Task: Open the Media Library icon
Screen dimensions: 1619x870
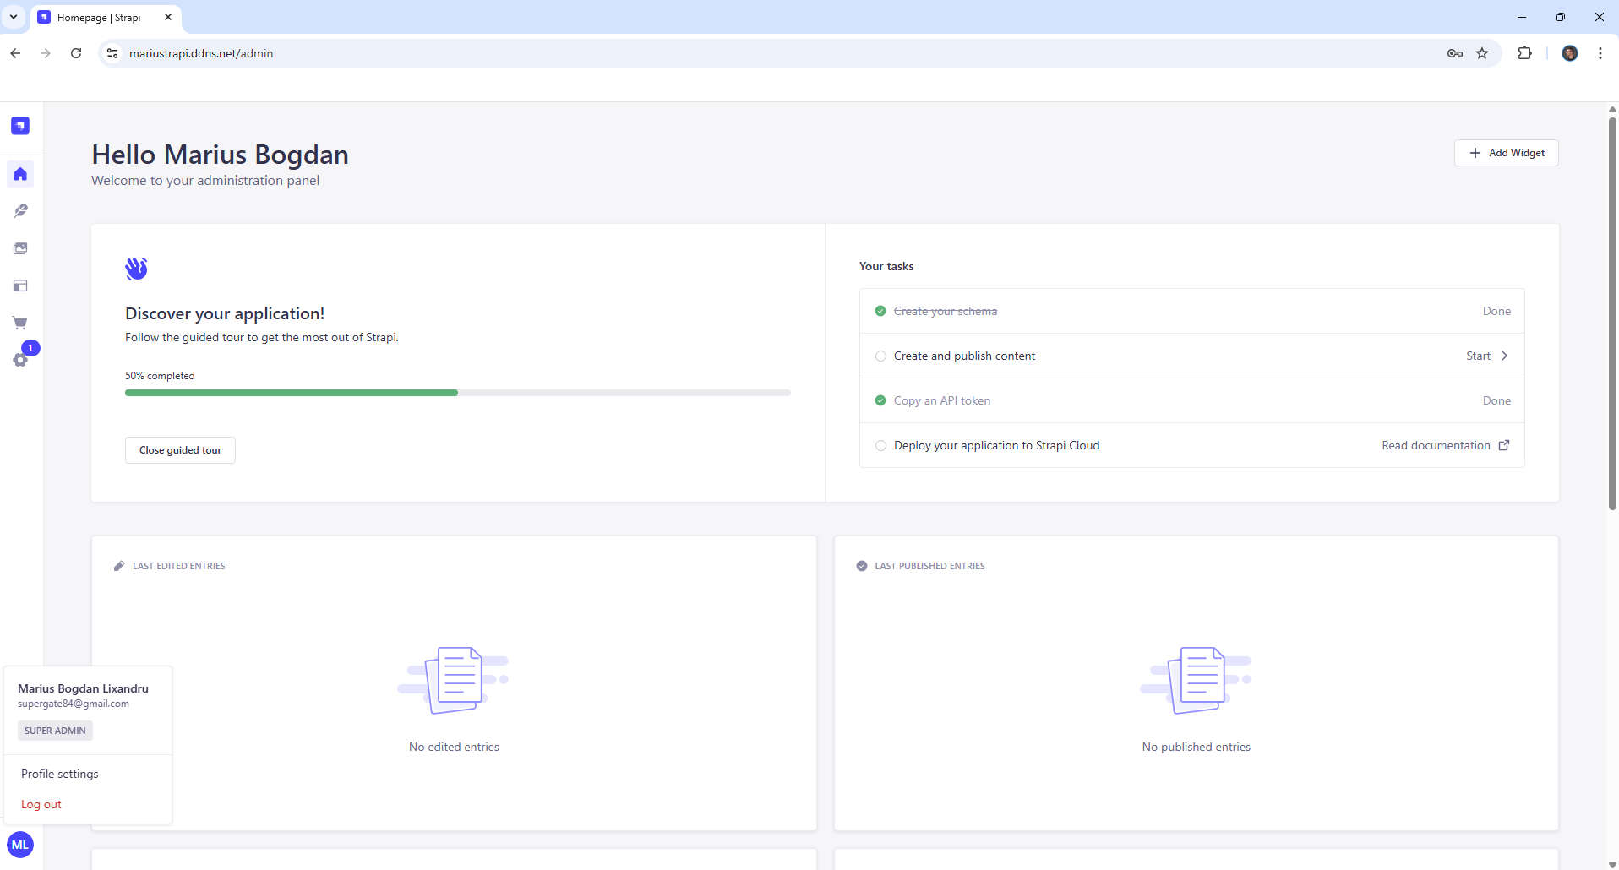Action: pyautogui.click(x=20, y=247)
